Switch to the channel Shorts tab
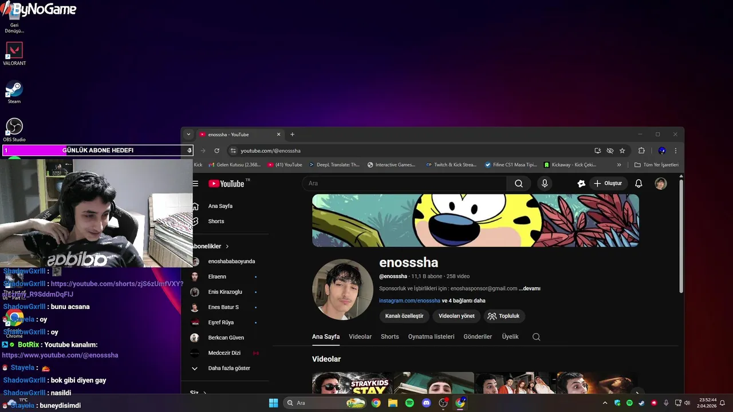 click(x=390, y=337)
